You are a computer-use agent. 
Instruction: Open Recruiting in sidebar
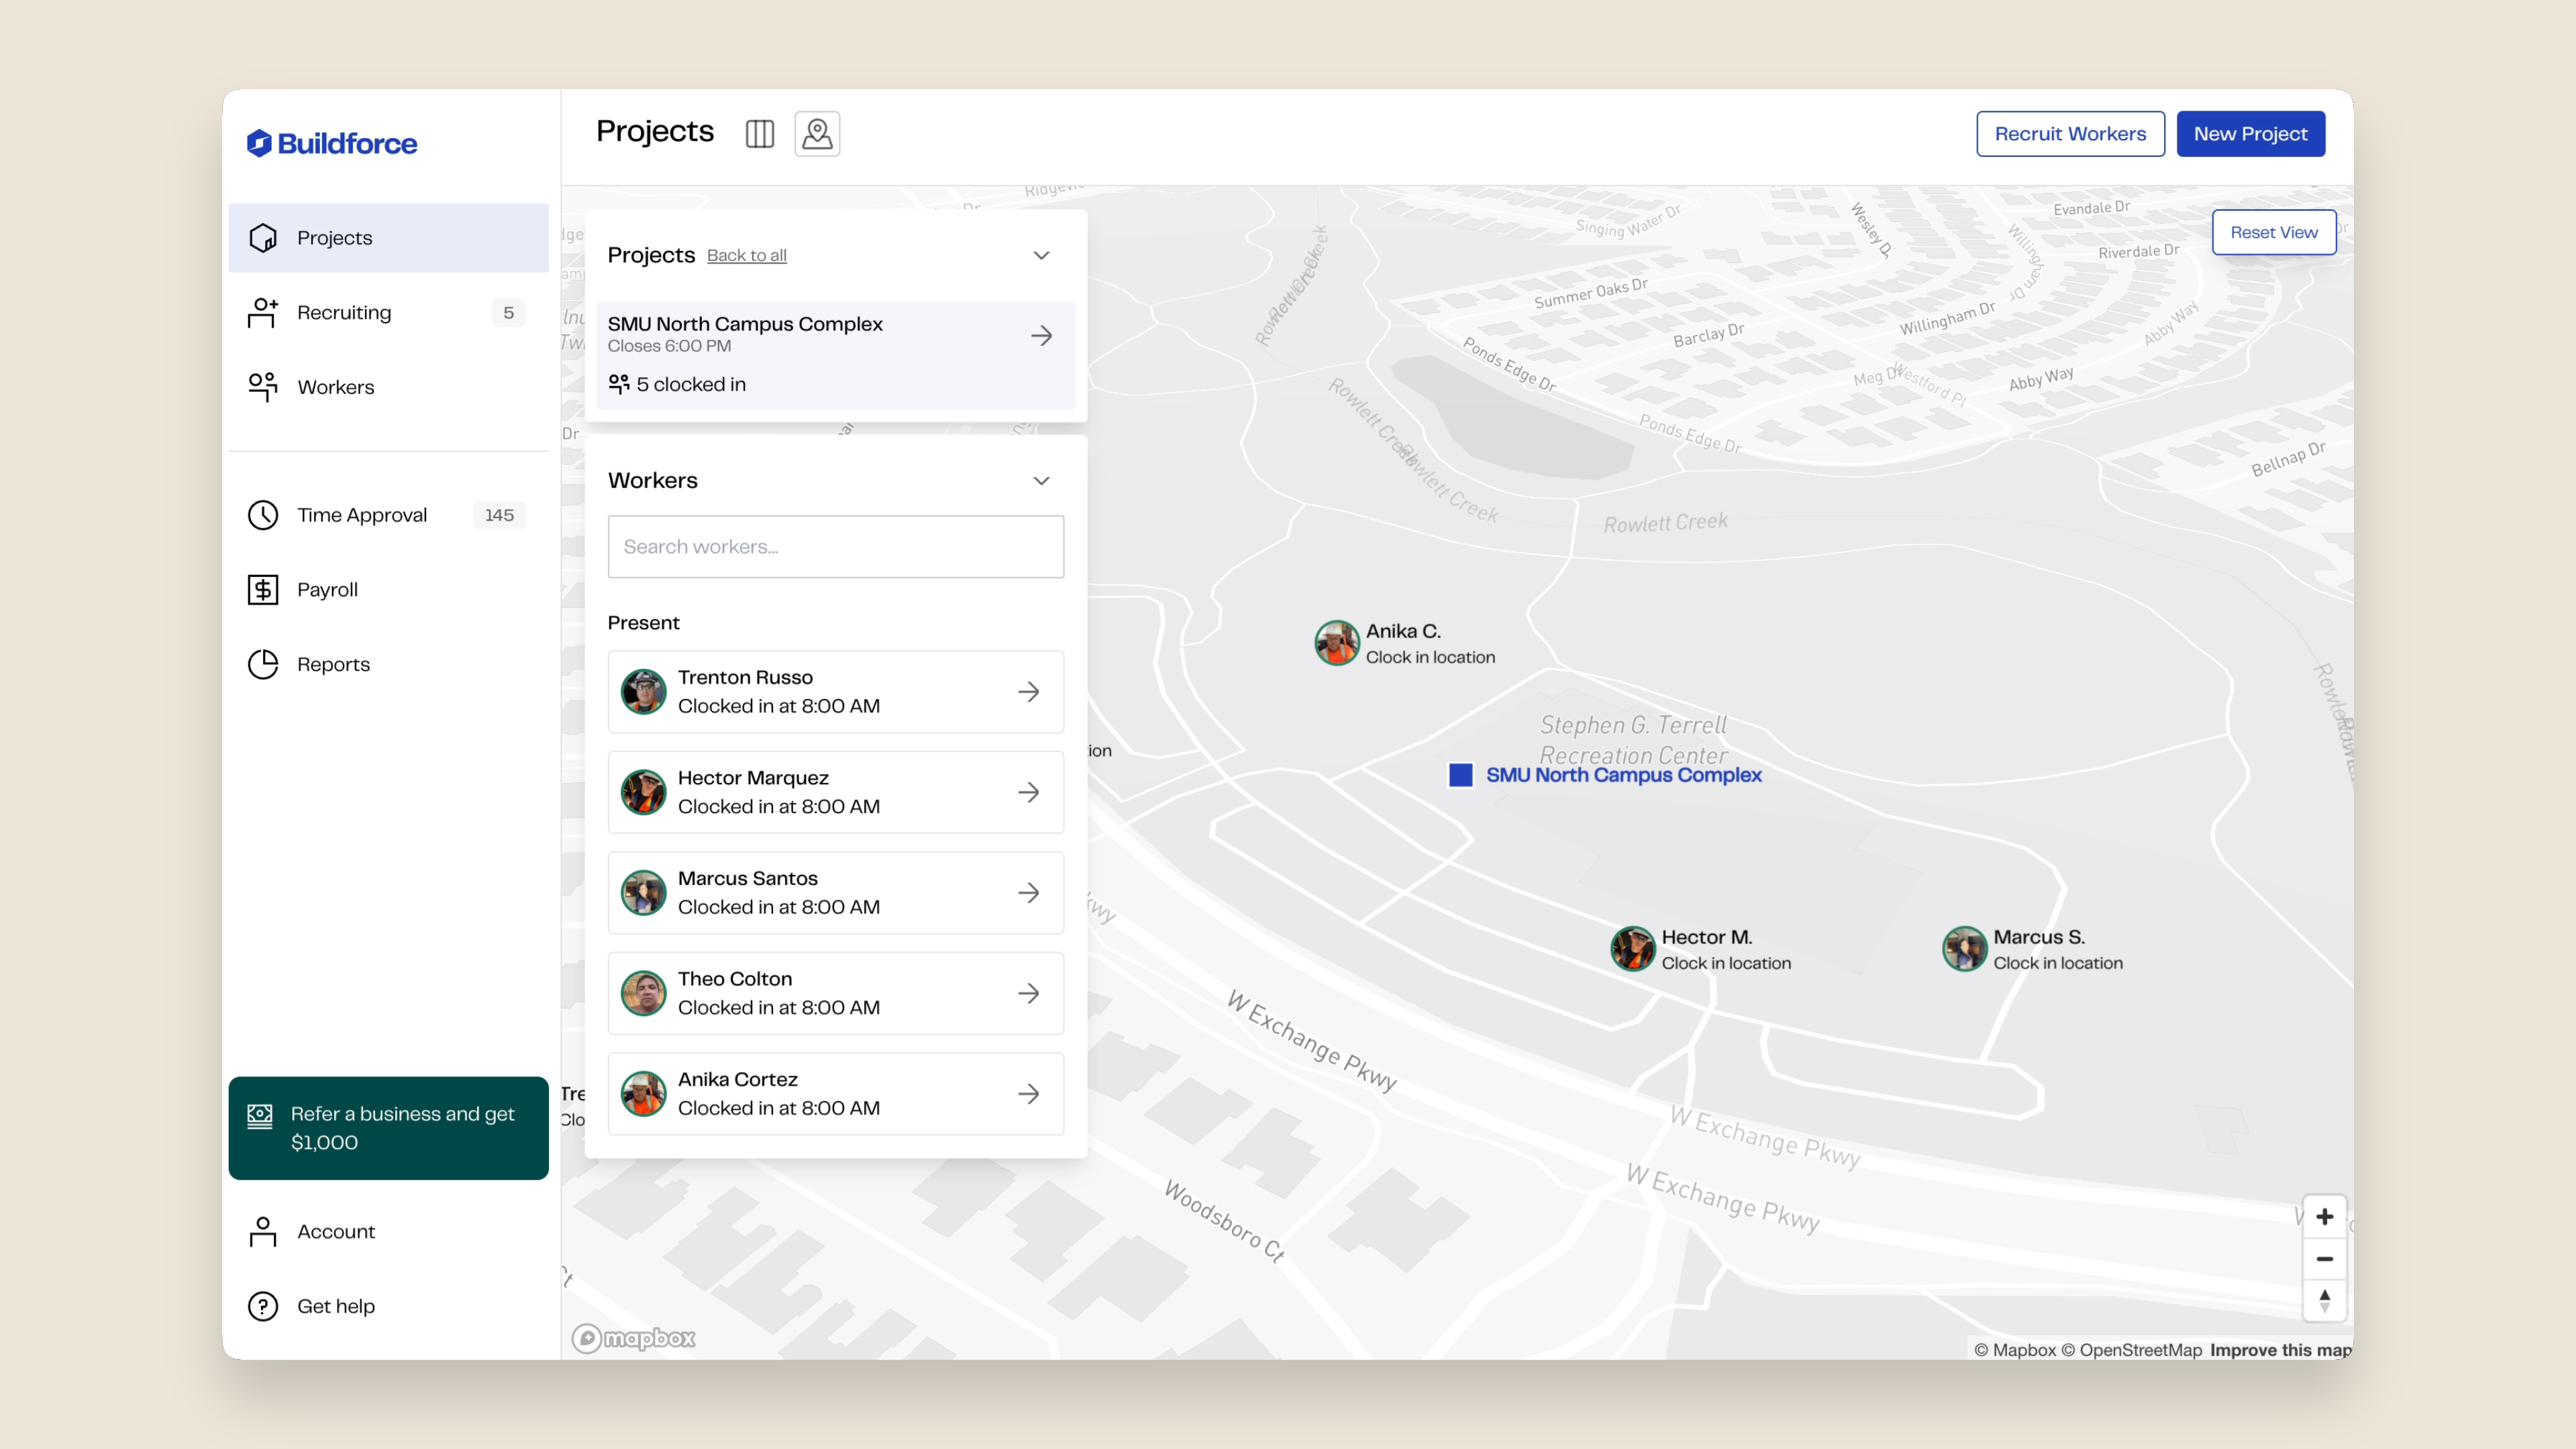pyautogui.click(x=388, y=313)
